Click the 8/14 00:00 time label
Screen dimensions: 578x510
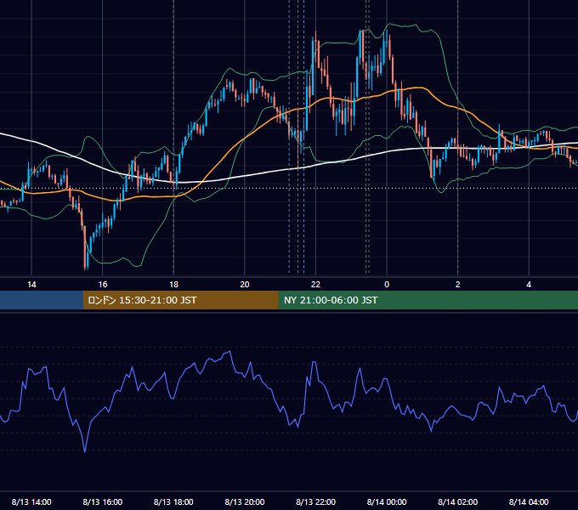(387, 501)
